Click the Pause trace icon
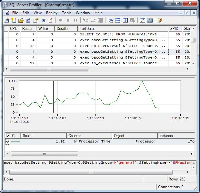 [75, 20]
